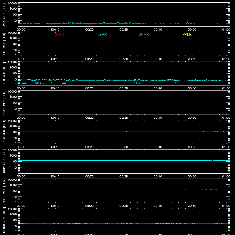Click the flat cyan flux line in 1415 MHz plot
235x235 pixels.
pyautogui.click(x=124, y=104)
